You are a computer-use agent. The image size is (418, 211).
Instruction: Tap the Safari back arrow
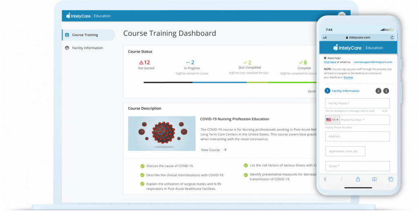[x=325, y=179]
